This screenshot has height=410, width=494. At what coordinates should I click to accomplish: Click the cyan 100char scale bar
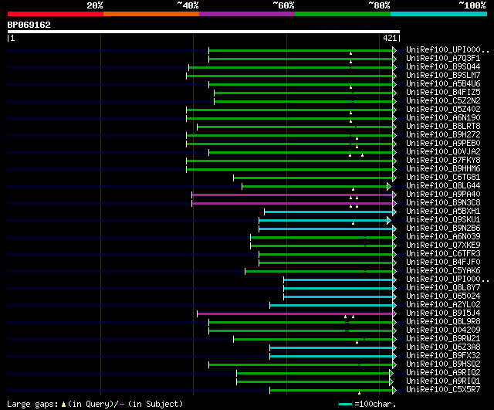pyautogui.click(x=345, y=404)
